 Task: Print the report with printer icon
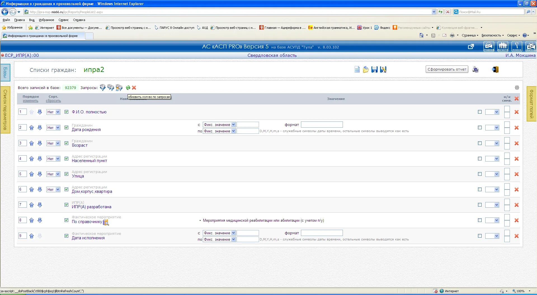pos(475,69)
